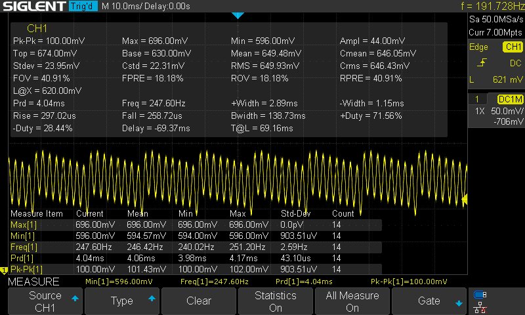Click the -706mV vertical offset value
This screenshot has width=525, height=315.
pos(508,122)
